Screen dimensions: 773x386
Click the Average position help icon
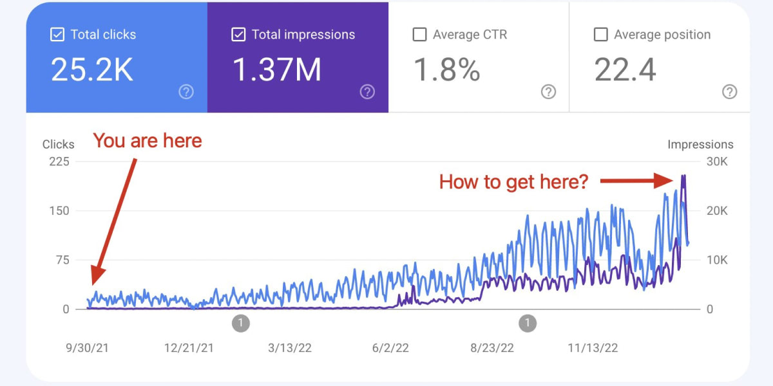tap(729, 92)
